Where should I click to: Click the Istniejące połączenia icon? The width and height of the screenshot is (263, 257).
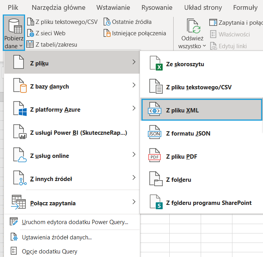[107, 33]
